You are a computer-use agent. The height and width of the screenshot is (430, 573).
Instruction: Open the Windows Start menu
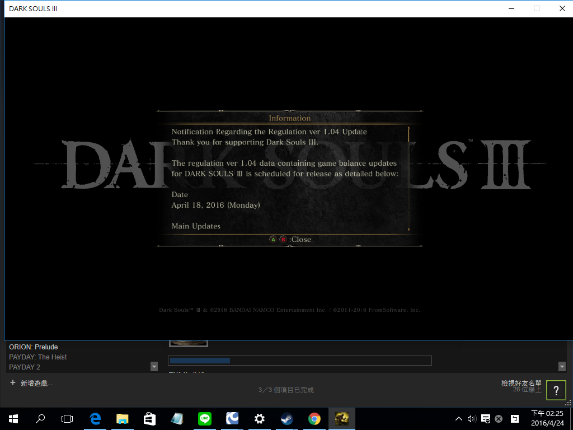coord(13,419)
